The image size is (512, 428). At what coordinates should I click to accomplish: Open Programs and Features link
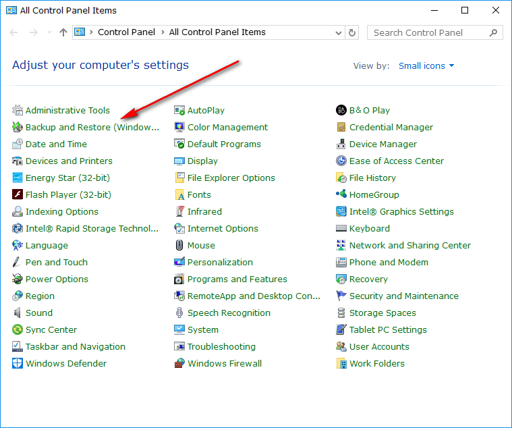tap(237, 279)
